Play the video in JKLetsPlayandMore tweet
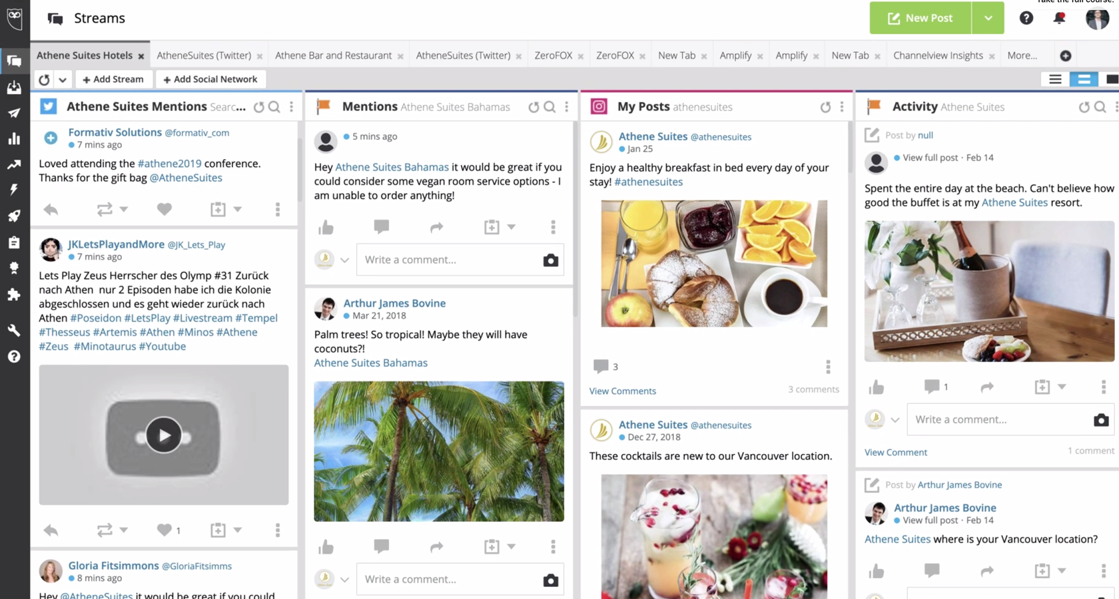The width and height of the screenshot is (1119, 599). [x=163, y=435]
